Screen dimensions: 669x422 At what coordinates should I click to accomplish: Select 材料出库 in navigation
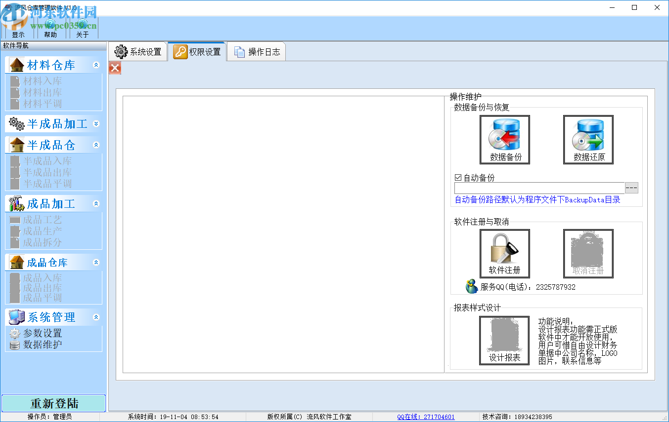point(43,92)
